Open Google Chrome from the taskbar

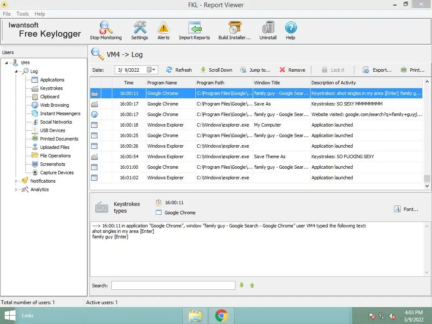point(221,316)
